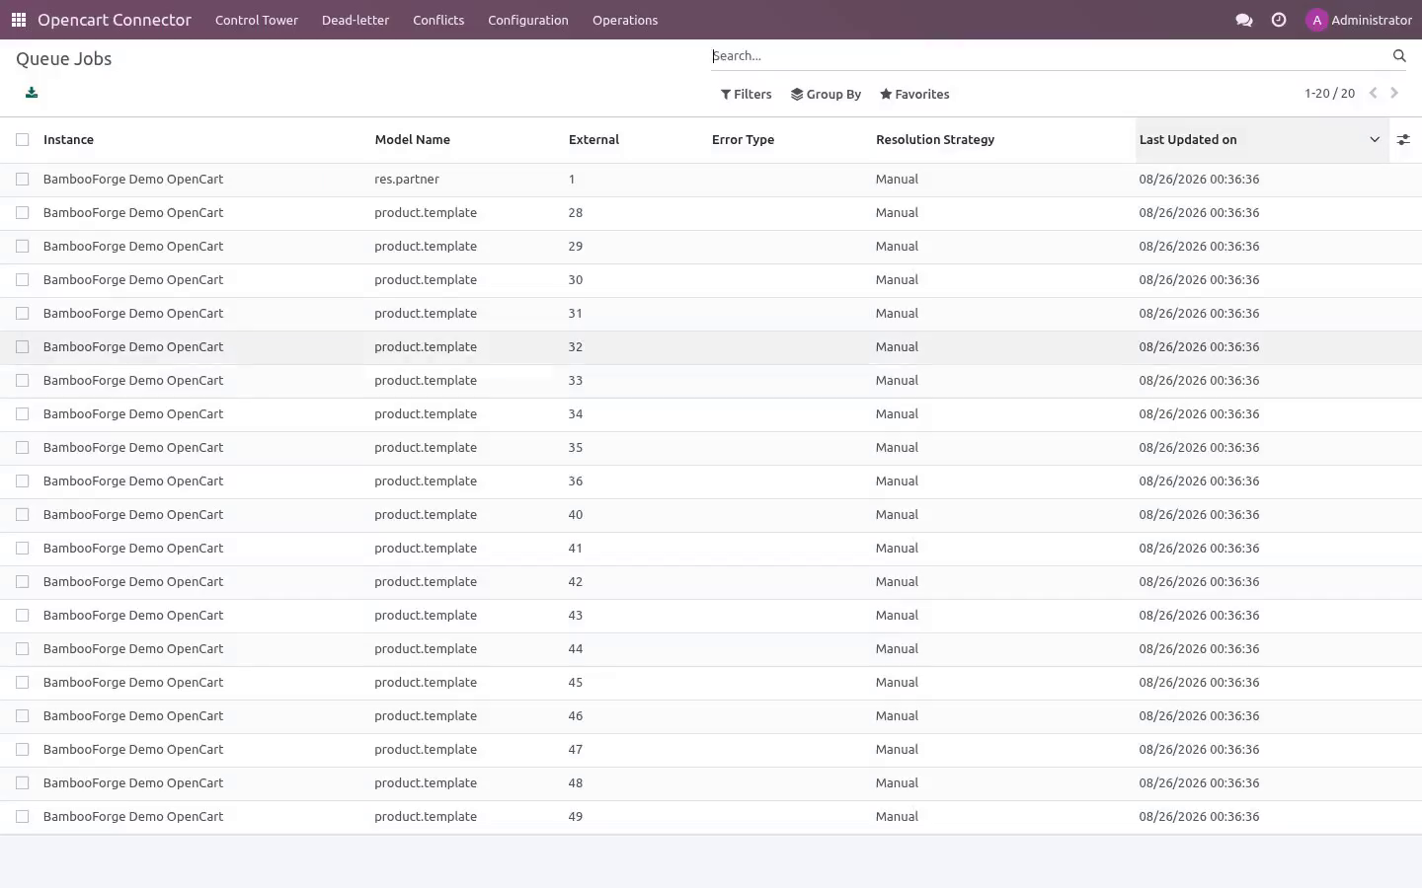Viewport: 1422px width, 888px height.
Task: Click BambooForge Demo OpenCart in external 30 row
Action: (133, 280)
